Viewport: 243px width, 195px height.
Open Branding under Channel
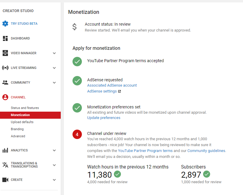pyautogui.click(x=17, y=129)
